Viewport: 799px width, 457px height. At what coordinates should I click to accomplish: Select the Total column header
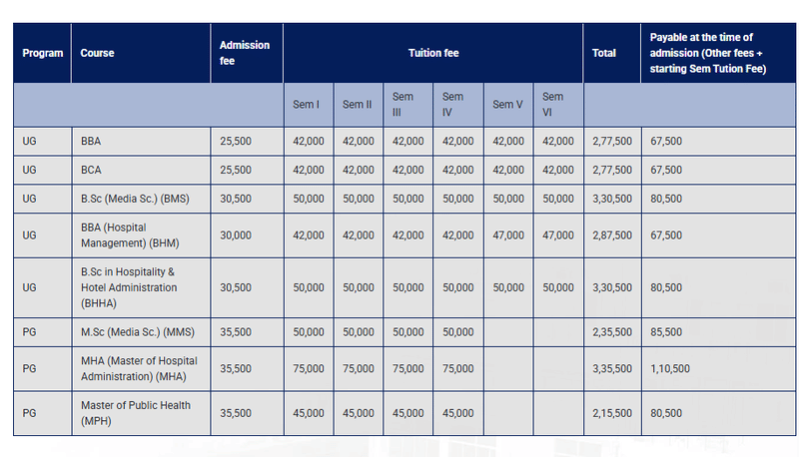(604, 53)
